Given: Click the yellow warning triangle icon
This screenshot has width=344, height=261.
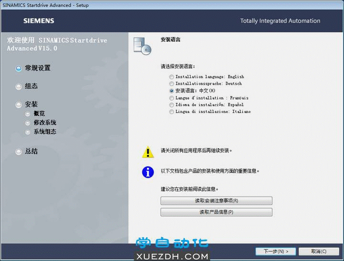Looking at the screenshot, I should [148, 152].
